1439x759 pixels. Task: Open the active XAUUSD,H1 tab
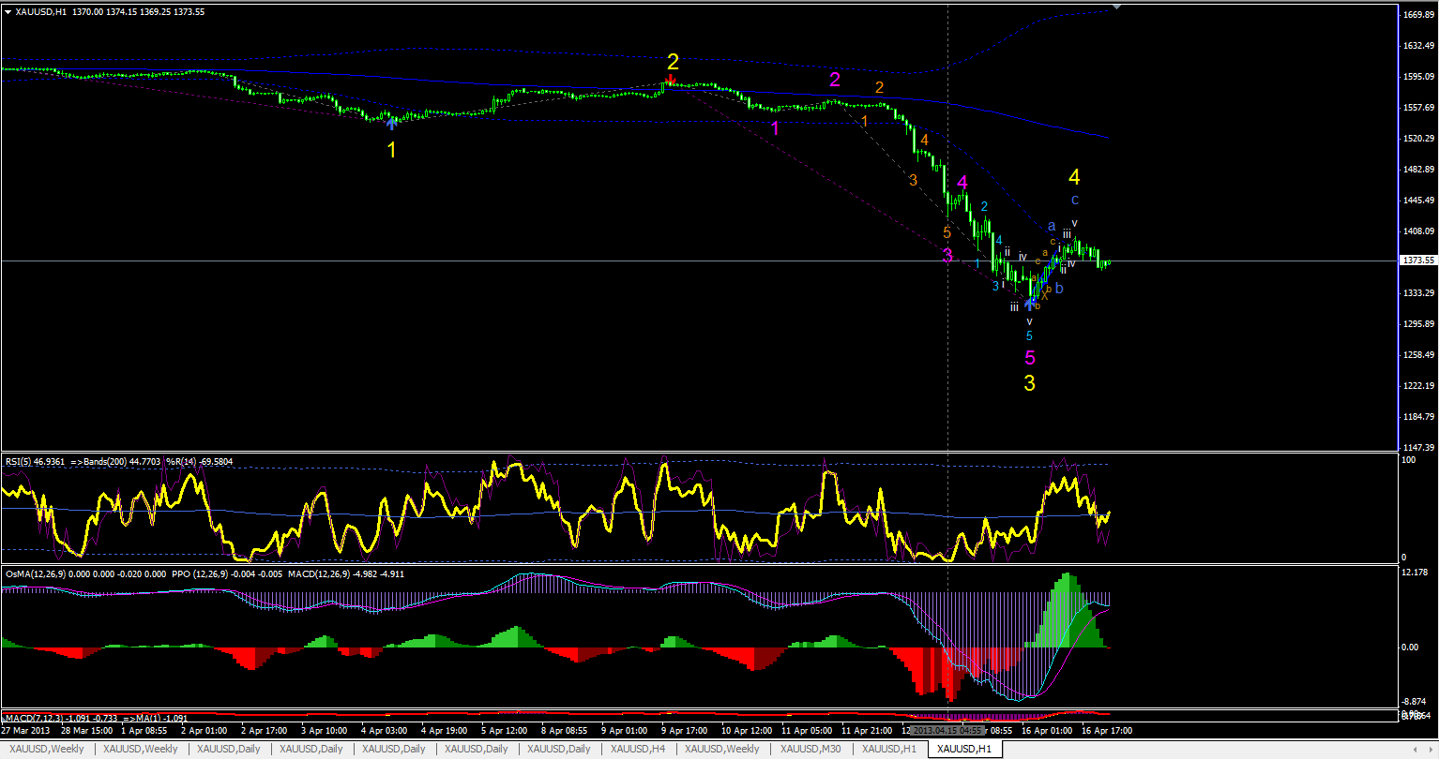(963, 749)
